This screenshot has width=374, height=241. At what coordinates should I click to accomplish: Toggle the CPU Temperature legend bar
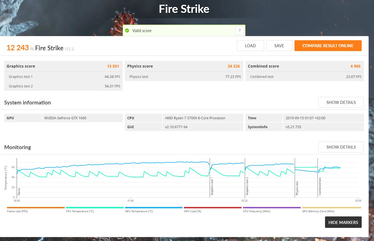pyautogui.click(x=95, y=208)
